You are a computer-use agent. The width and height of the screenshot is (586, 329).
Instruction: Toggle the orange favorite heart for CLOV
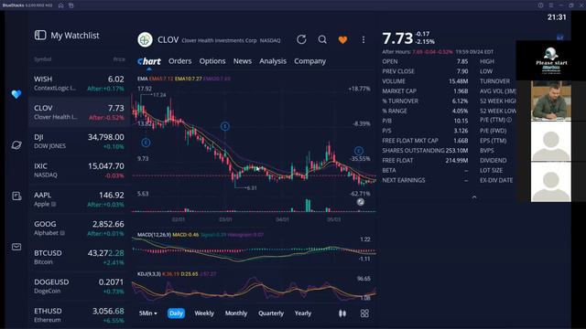coord(342,40)
